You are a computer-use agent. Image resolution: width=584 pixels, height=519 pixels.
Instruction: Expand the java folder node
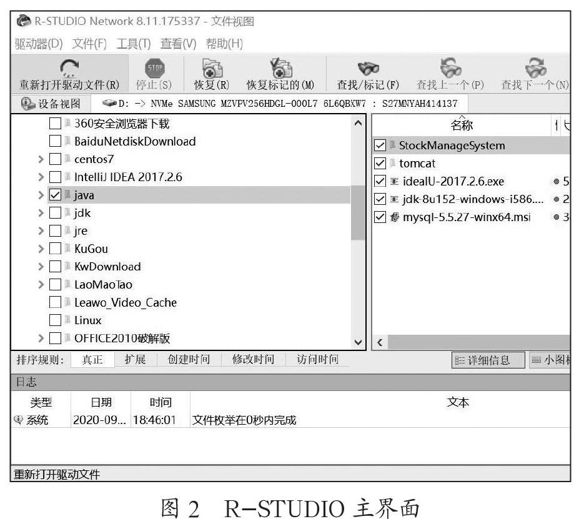(x=41, y=195)
